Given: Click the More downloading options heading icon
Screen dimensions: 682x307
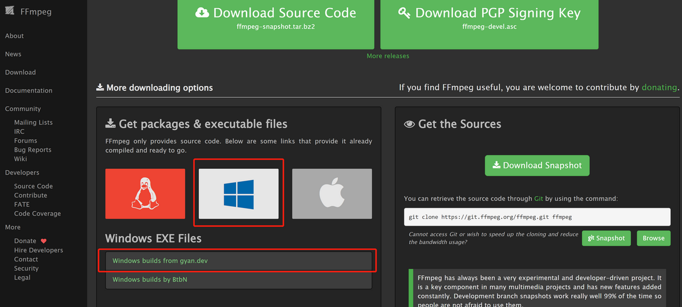Looking at the screenshot, I should [x=100, y=87].
